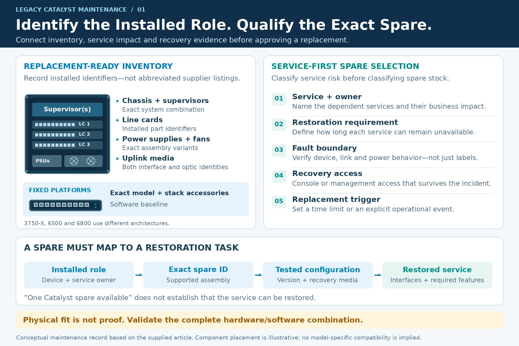This screenshot has height=346, width=519.
Task: Select the LC 3 line card row
Action: [x=67, y=145]
